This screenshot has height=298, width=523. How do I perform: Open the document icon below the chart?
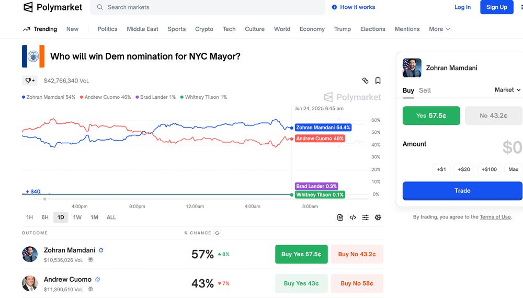(x=340, y=217)
